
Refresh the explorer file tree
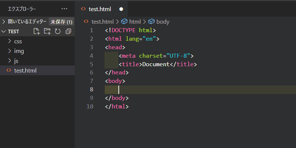(58, 31)
